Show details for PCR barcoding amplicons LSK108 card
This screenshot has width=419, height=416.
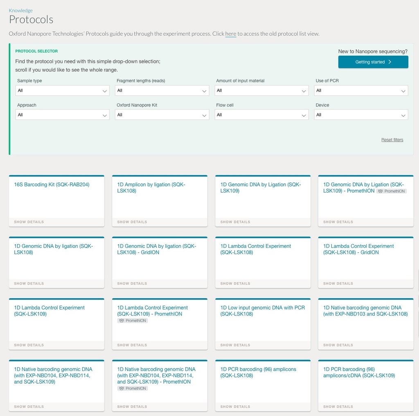pos(235,407)
